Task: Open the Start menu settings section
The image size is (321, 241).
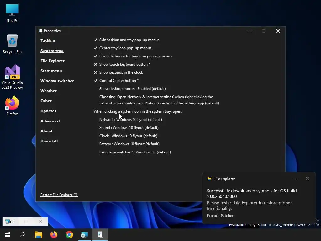Action: [51, 71]
